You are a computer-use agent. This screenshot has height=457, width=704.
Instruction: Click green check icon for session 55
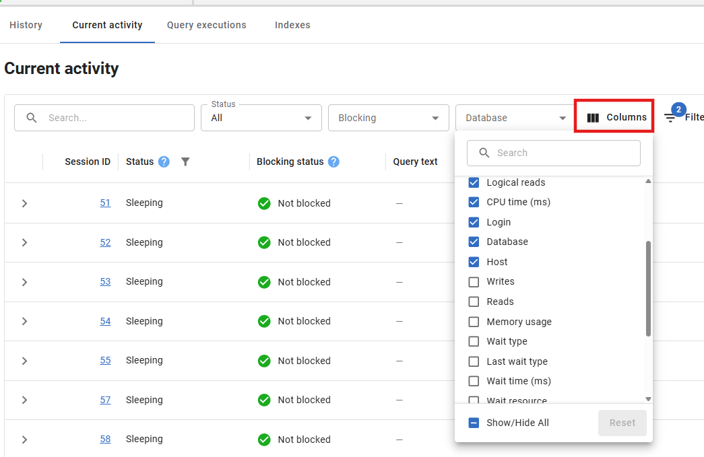pyautogui.click(x=264, y=361)
